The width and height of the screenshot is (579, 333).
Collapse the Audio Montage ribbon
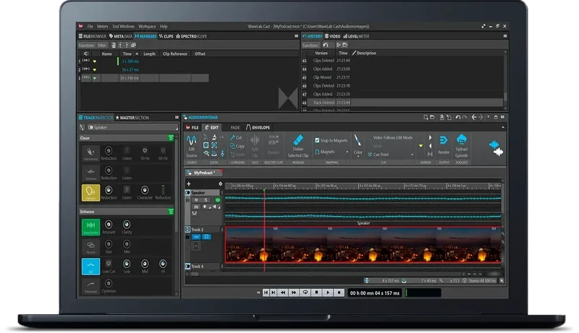pyautogui.click(x=502, y=127)
